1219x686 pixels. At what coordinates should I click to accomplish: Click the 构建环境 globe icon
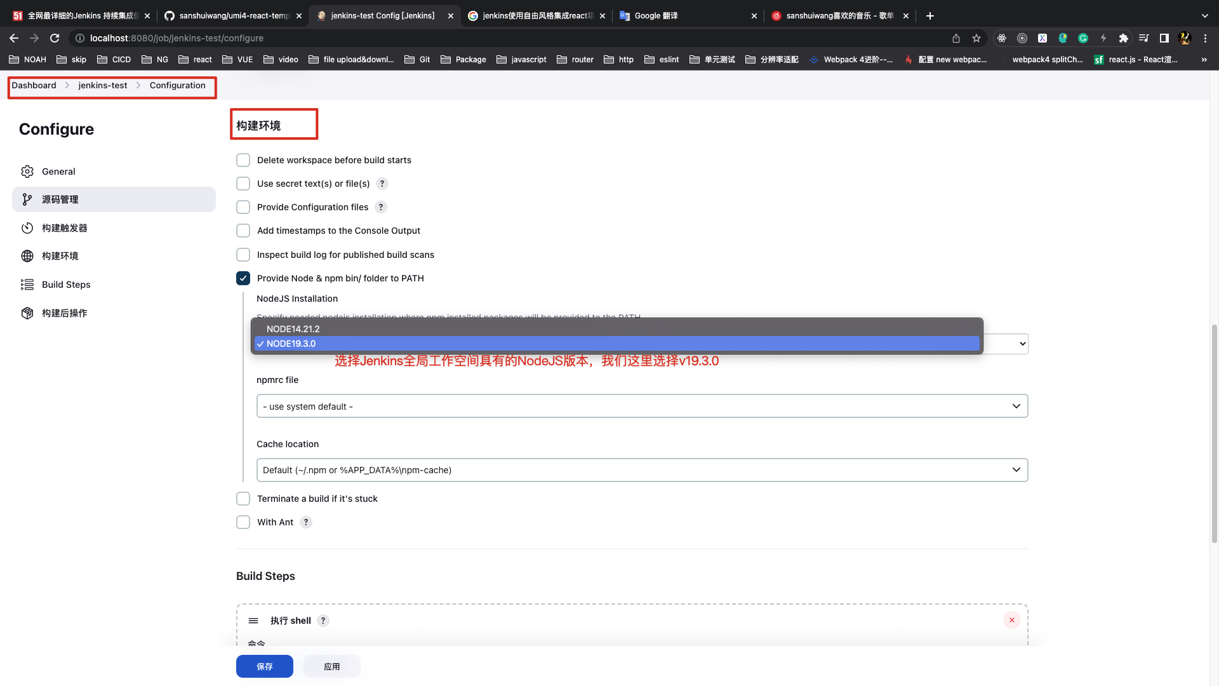27,256
